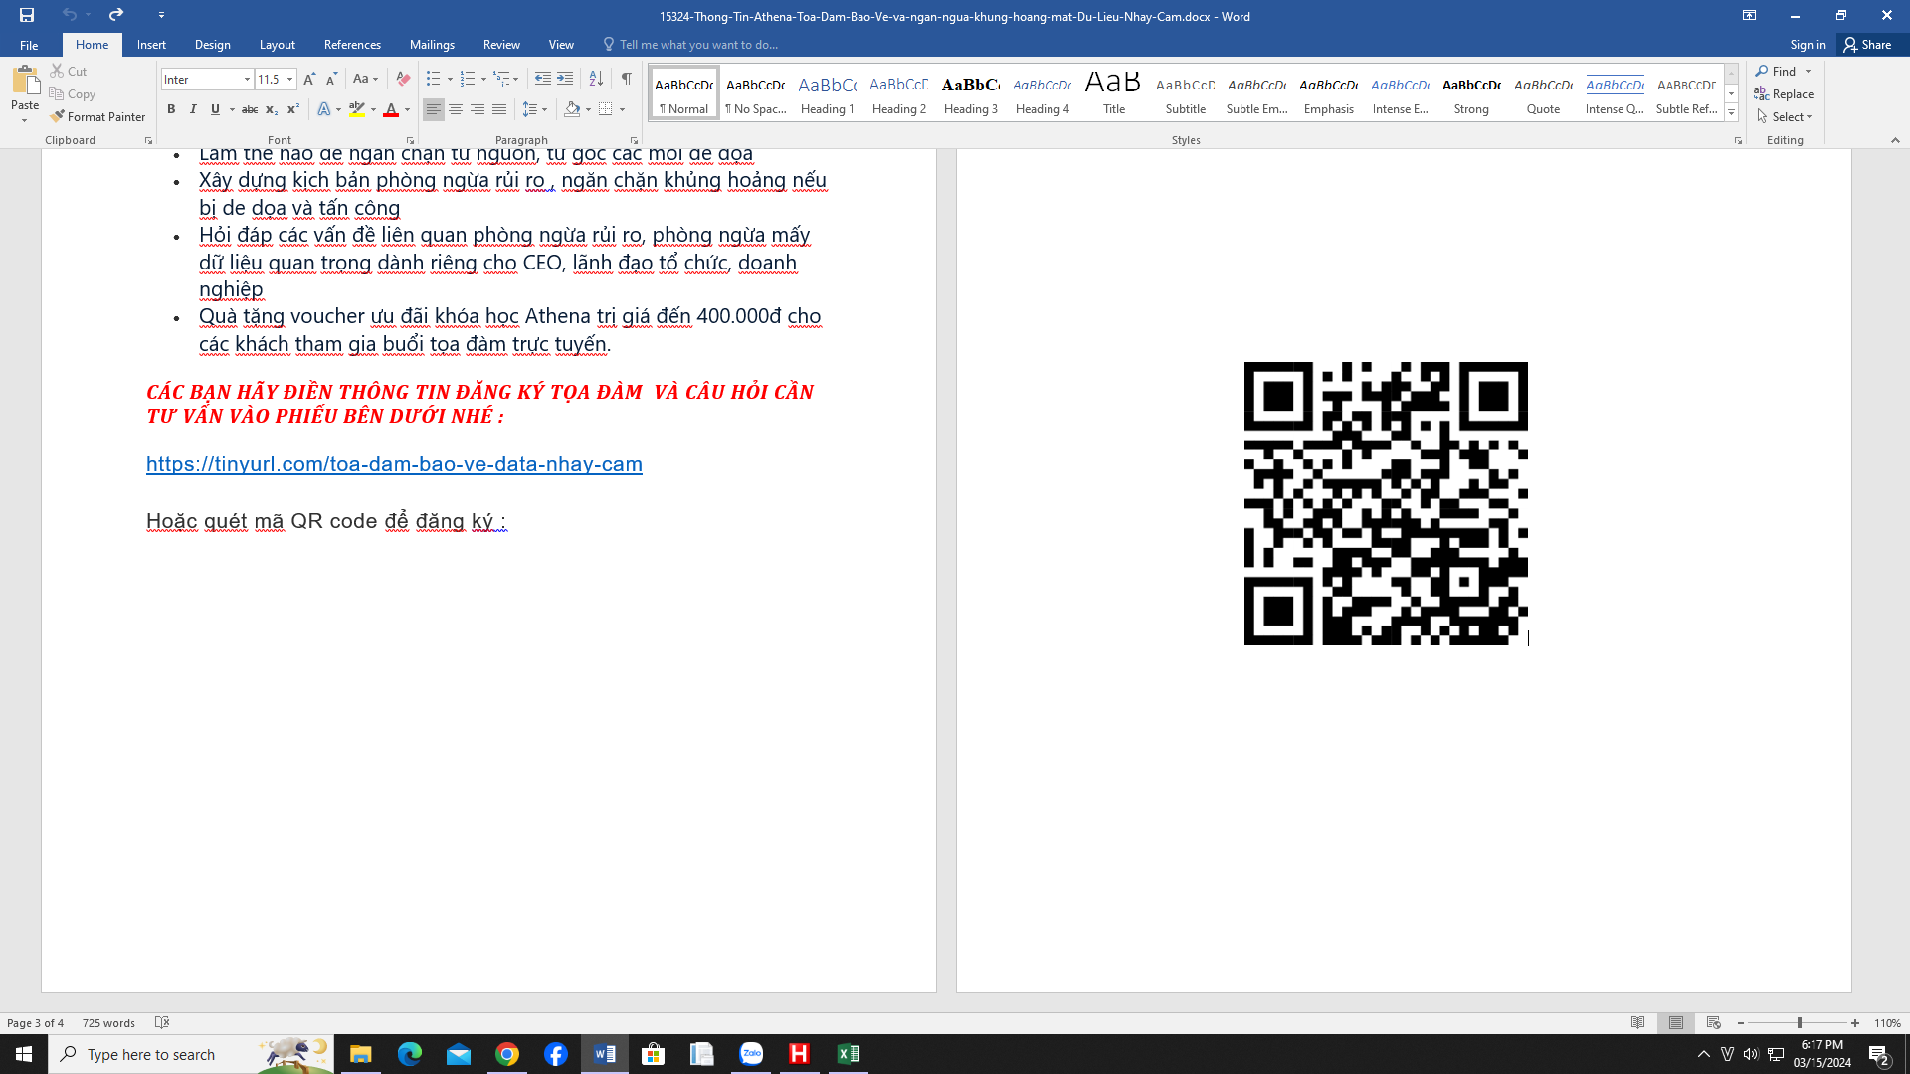This screenshot has width=1910, height=1074.
Task: Toggle Strikethrough formatting
Action: (x=250, y=109)
